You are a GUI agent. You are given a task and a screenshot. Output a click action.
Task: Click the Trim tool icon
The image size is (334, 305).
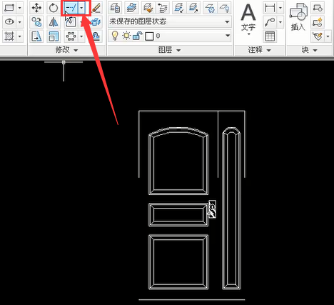(71, 8)
